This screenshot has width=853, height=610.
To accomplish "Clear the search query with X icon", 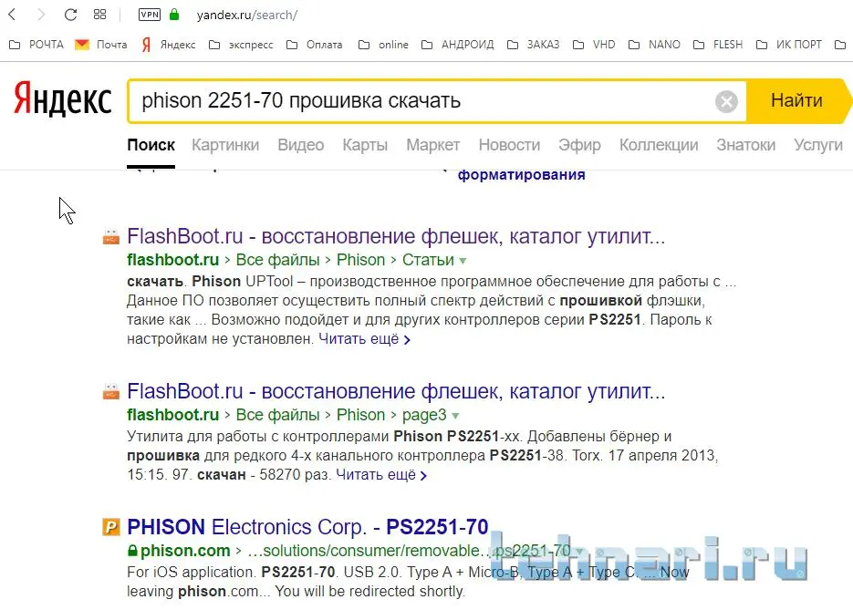I will point(726,101).
